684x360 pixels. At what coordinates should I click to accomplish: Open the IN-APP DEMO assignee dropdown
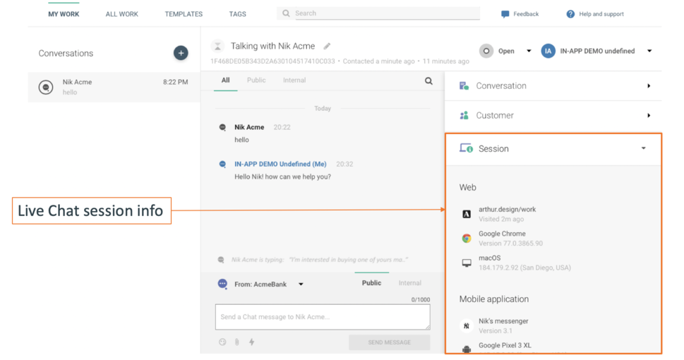click(x=649, y=51)
